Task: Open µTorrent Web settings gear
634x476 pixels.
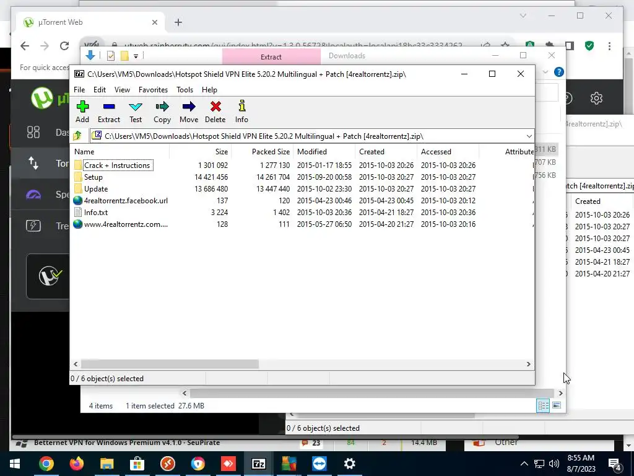Action: point(596,98)
